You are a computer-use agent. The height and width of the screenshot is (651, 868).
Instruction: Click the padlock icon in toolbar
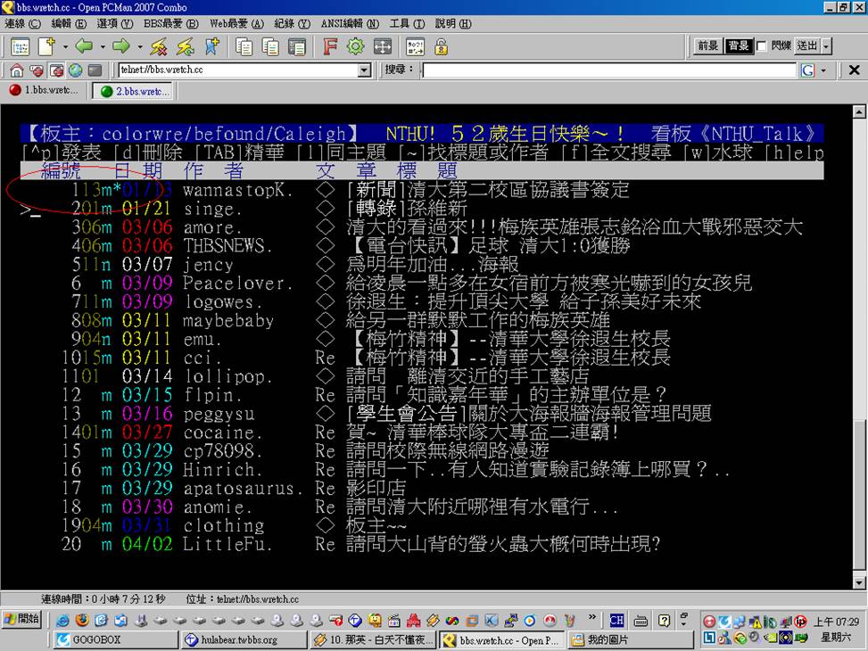tap(441, 46)
